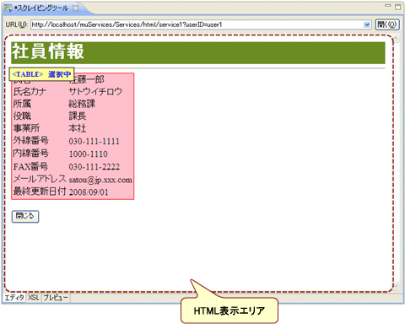
Task: Select the 2008/09/01 value cell
Action: [x=89, y=192]
